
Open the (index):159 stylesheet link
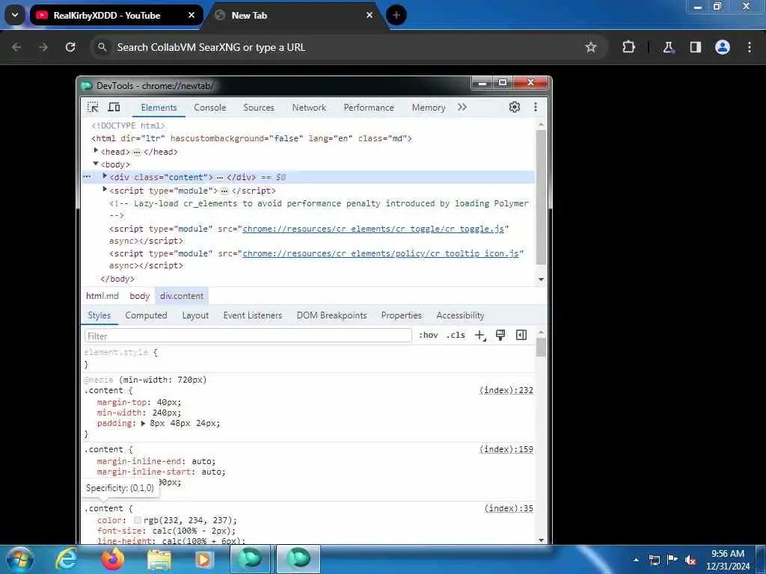506,449
